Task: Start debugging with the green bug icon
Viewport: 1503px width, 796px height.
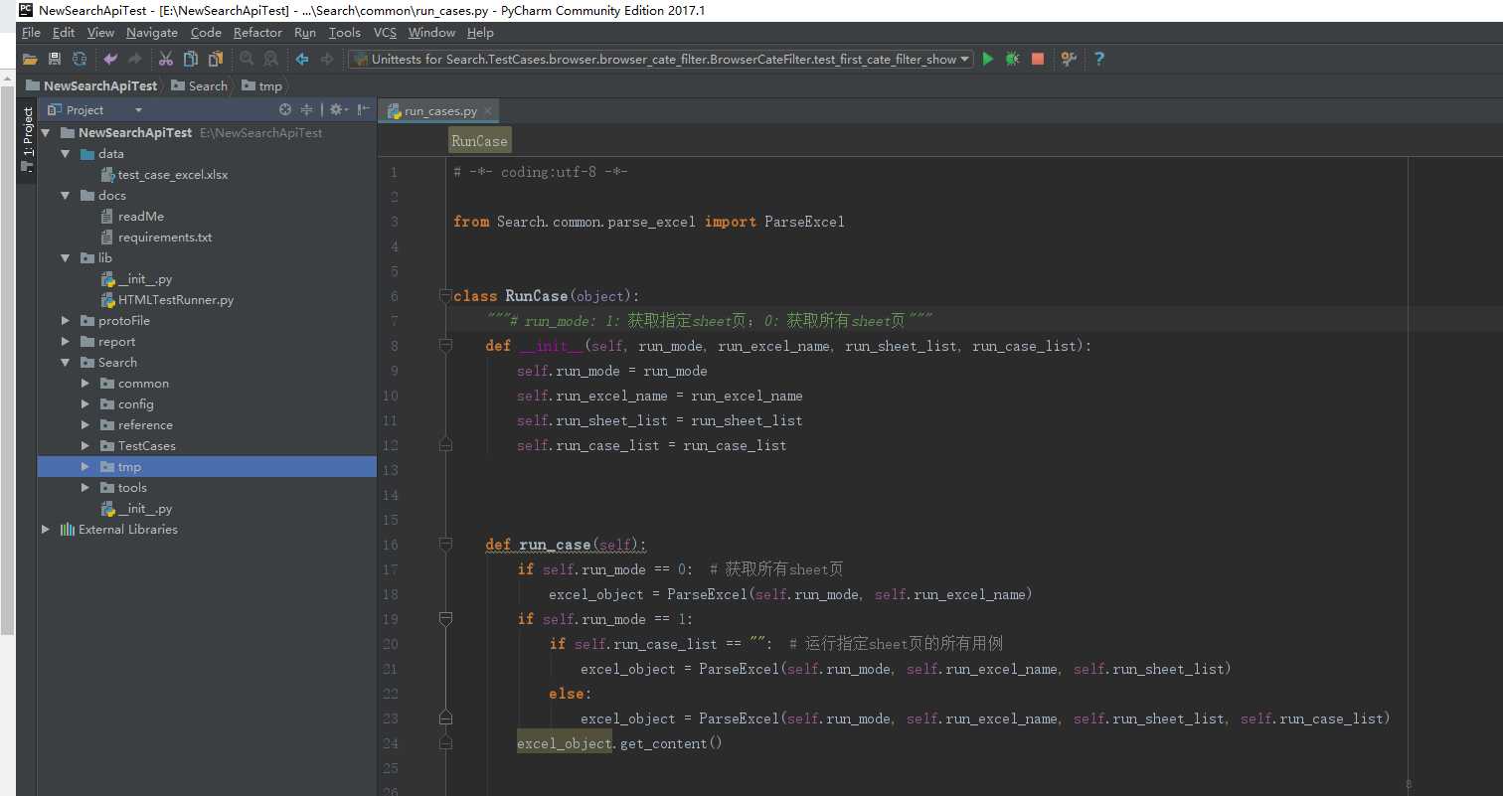Action: pos(1013,60)
